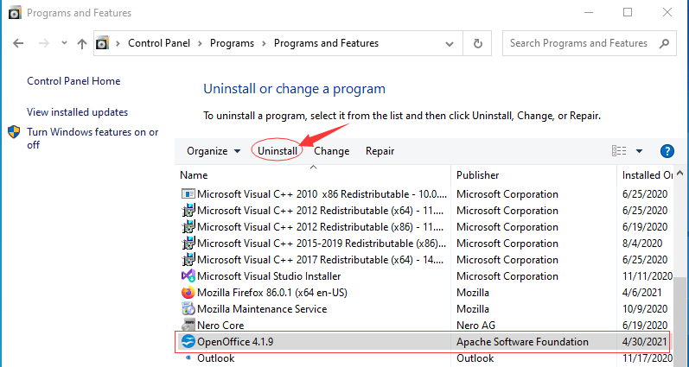
Task: Select Mozilla Firefox 86.0.1 entry
Action: [x=272, y=293]
